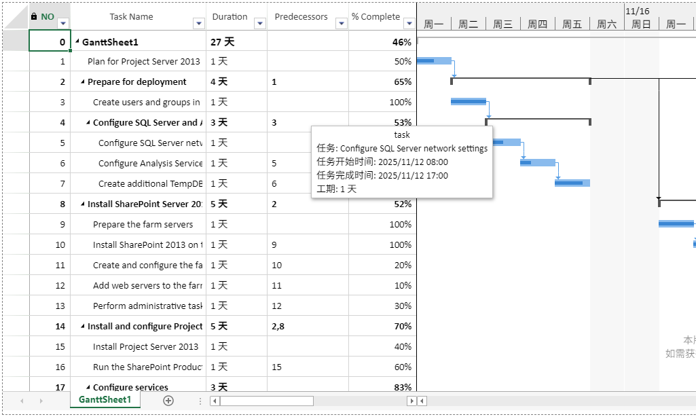Image resolution: width=696 pixels, height=419 pixels.
Task: Click the previous sheet navigation arrow
Action: click(x=22, y=401)
